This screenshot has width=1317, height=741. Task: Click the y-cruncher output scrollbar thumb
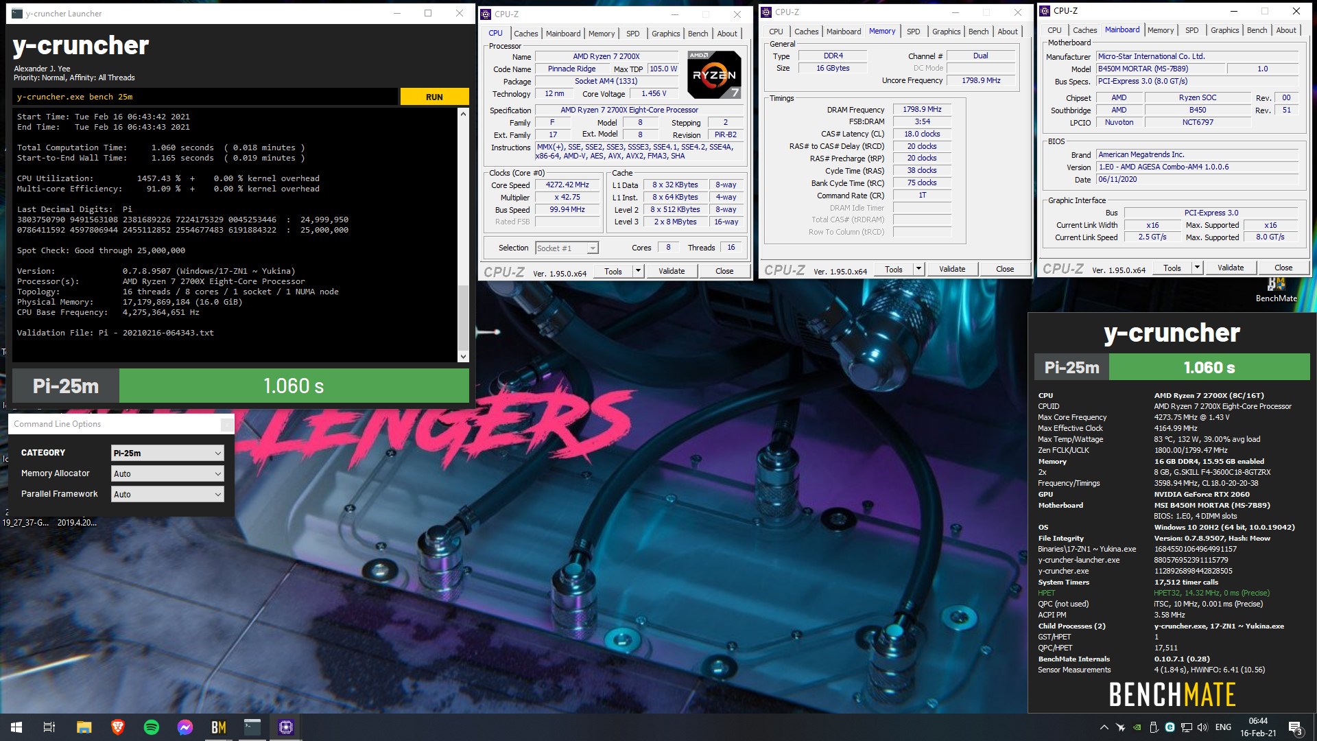point(463,317)
